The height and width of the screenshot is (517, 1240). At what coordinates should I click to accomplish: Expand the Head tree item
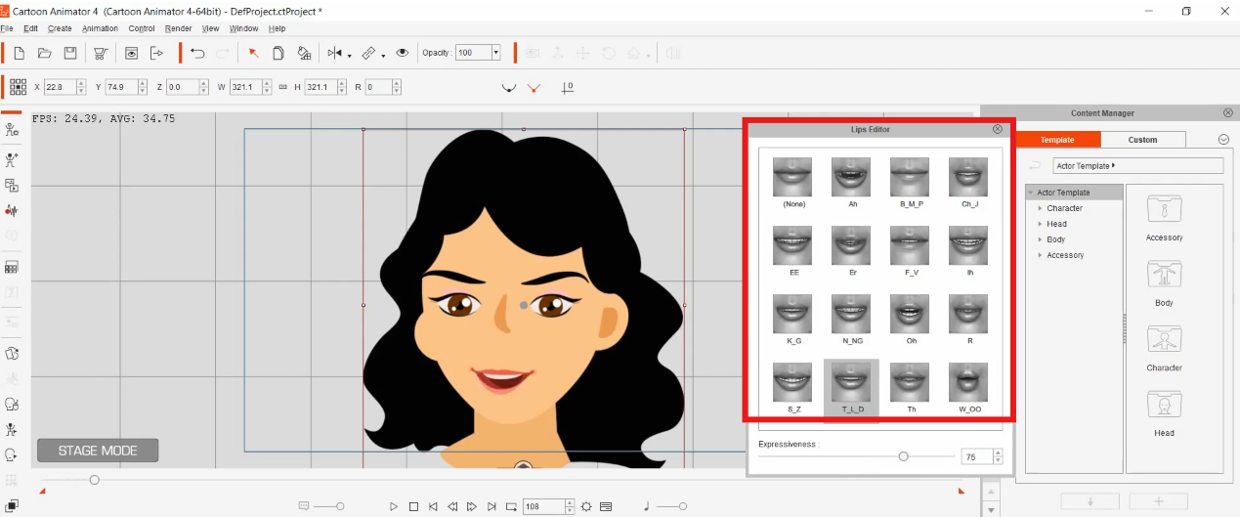[1040, 224]
